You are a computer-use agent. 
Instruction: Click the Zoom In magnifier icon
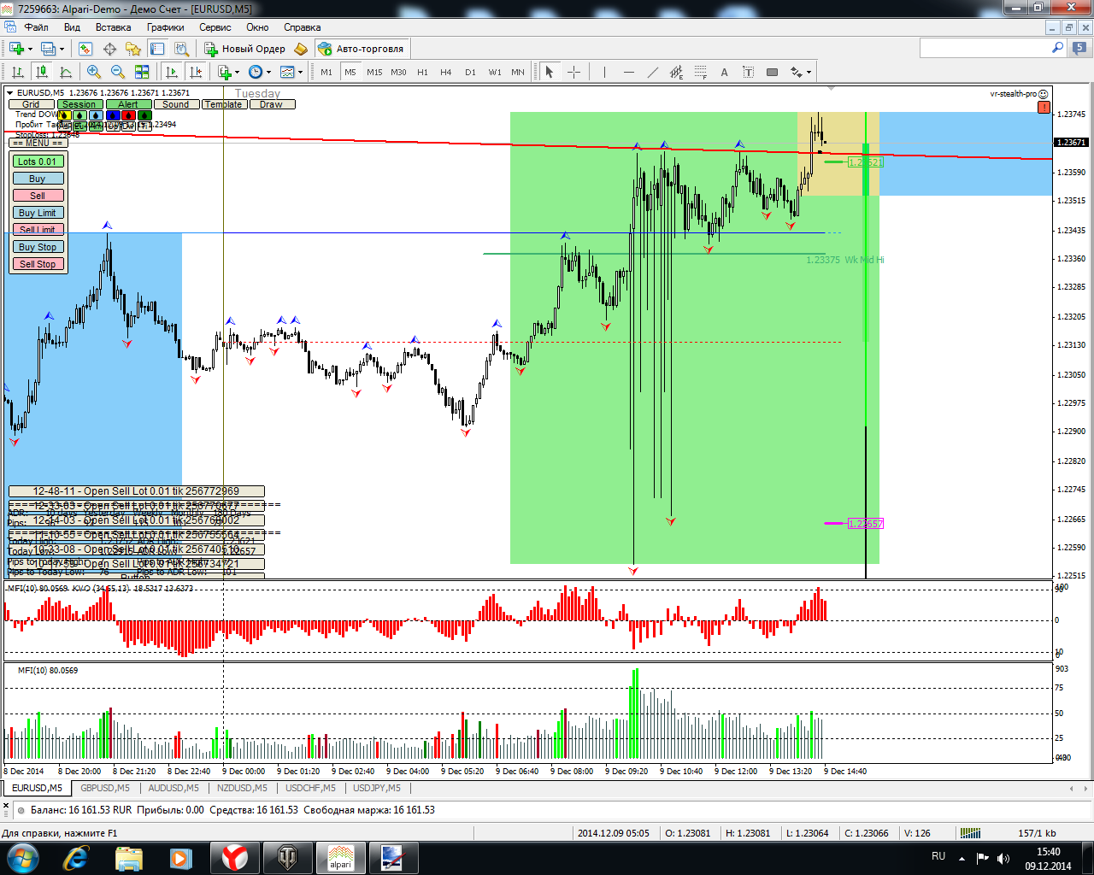click(x=94, y=72)
